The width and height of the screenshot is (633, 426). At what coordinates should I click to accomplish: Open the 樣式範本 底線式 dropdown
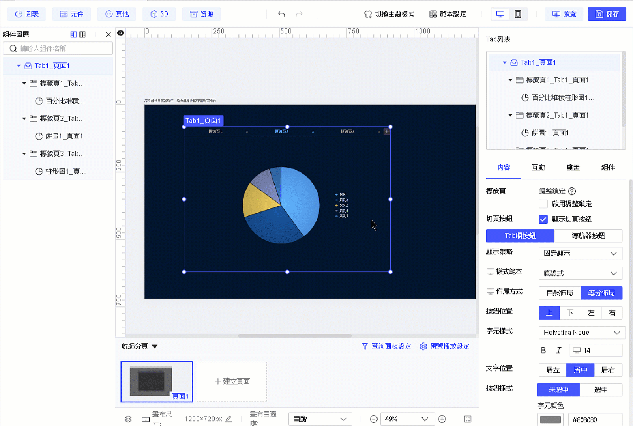[x=581, y=273]
